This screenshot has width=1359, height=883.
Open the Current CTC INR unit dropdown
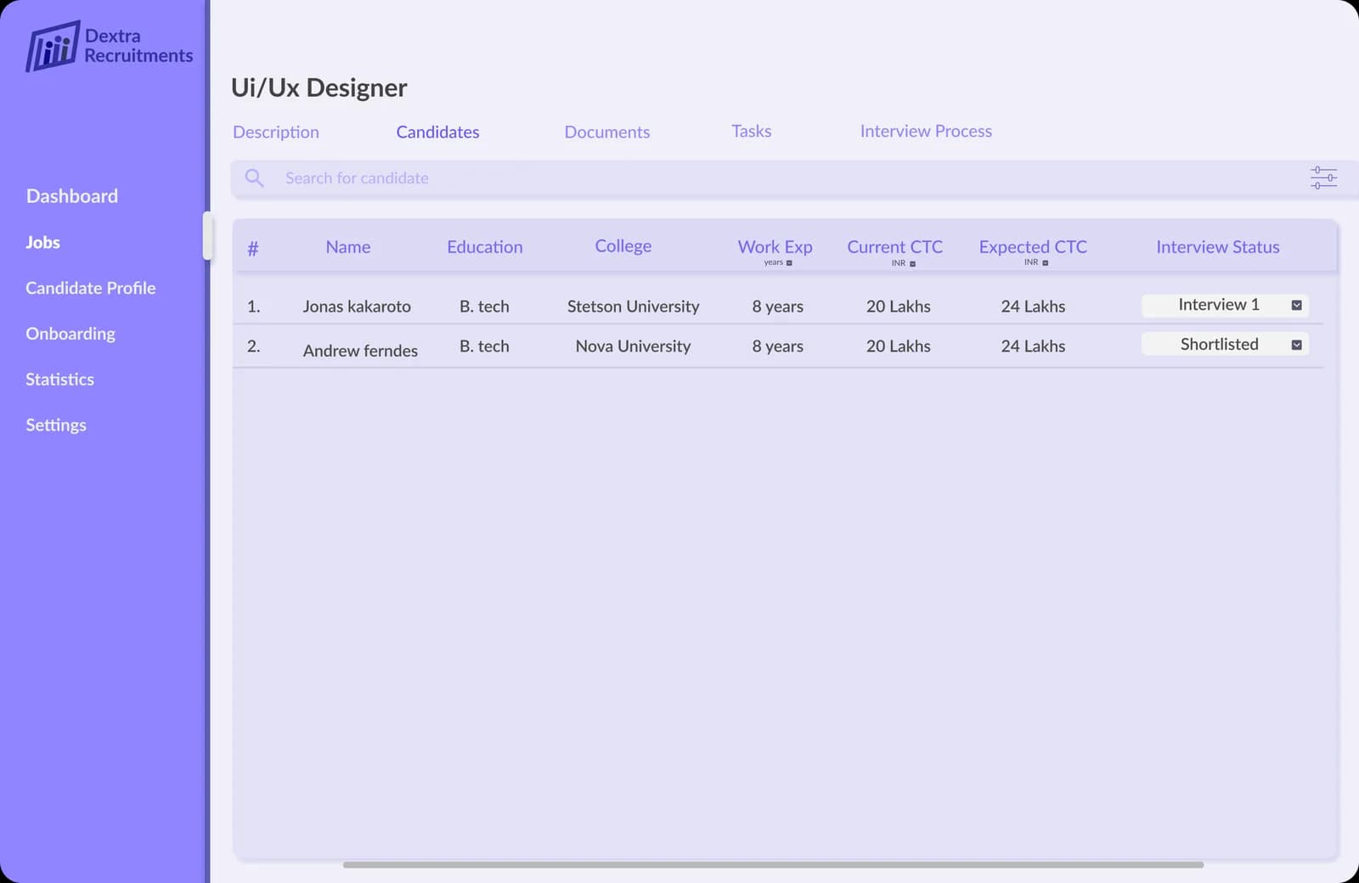point(913,264)
